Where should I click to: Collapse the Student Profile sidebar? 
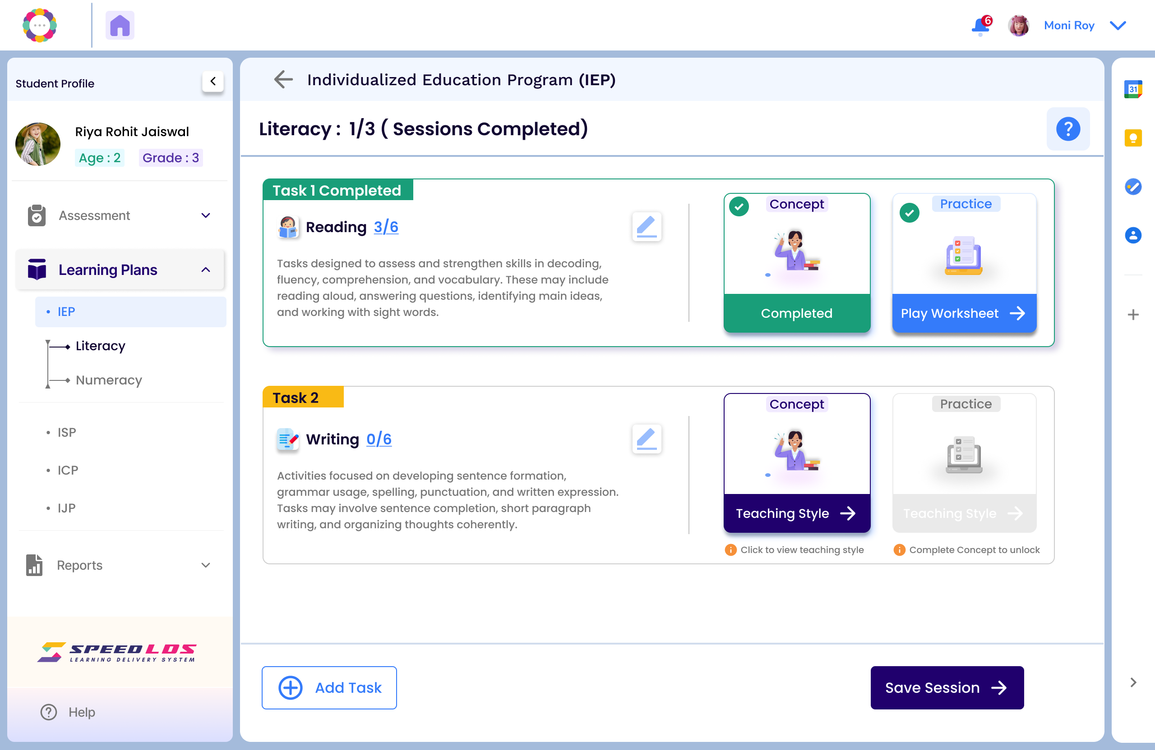click(213, 82)
